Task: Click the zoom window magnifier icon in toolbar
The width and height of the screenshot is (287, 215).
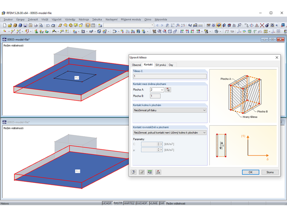Action: pos(159,31)
